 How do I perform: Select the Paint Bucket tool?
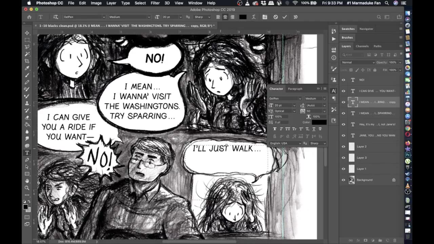point(27,124)
